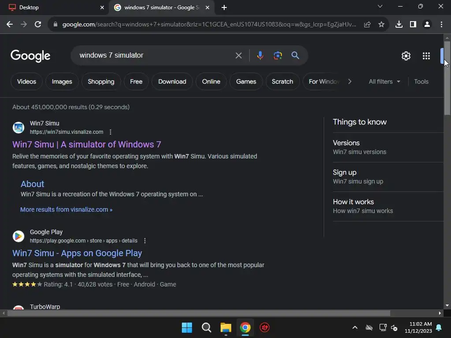Open the tab search dropdown
Image resolution: width=451 pixels, height=338 pixels.
coord(380,6)
